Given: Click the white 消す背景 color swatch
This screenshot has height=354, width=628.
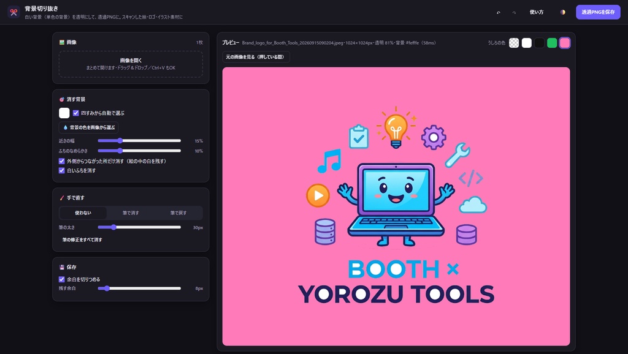Looking at the screenshot, I should coord(64,113).
